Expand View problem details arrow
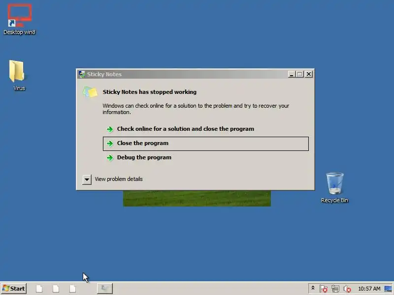 point(87,179)
